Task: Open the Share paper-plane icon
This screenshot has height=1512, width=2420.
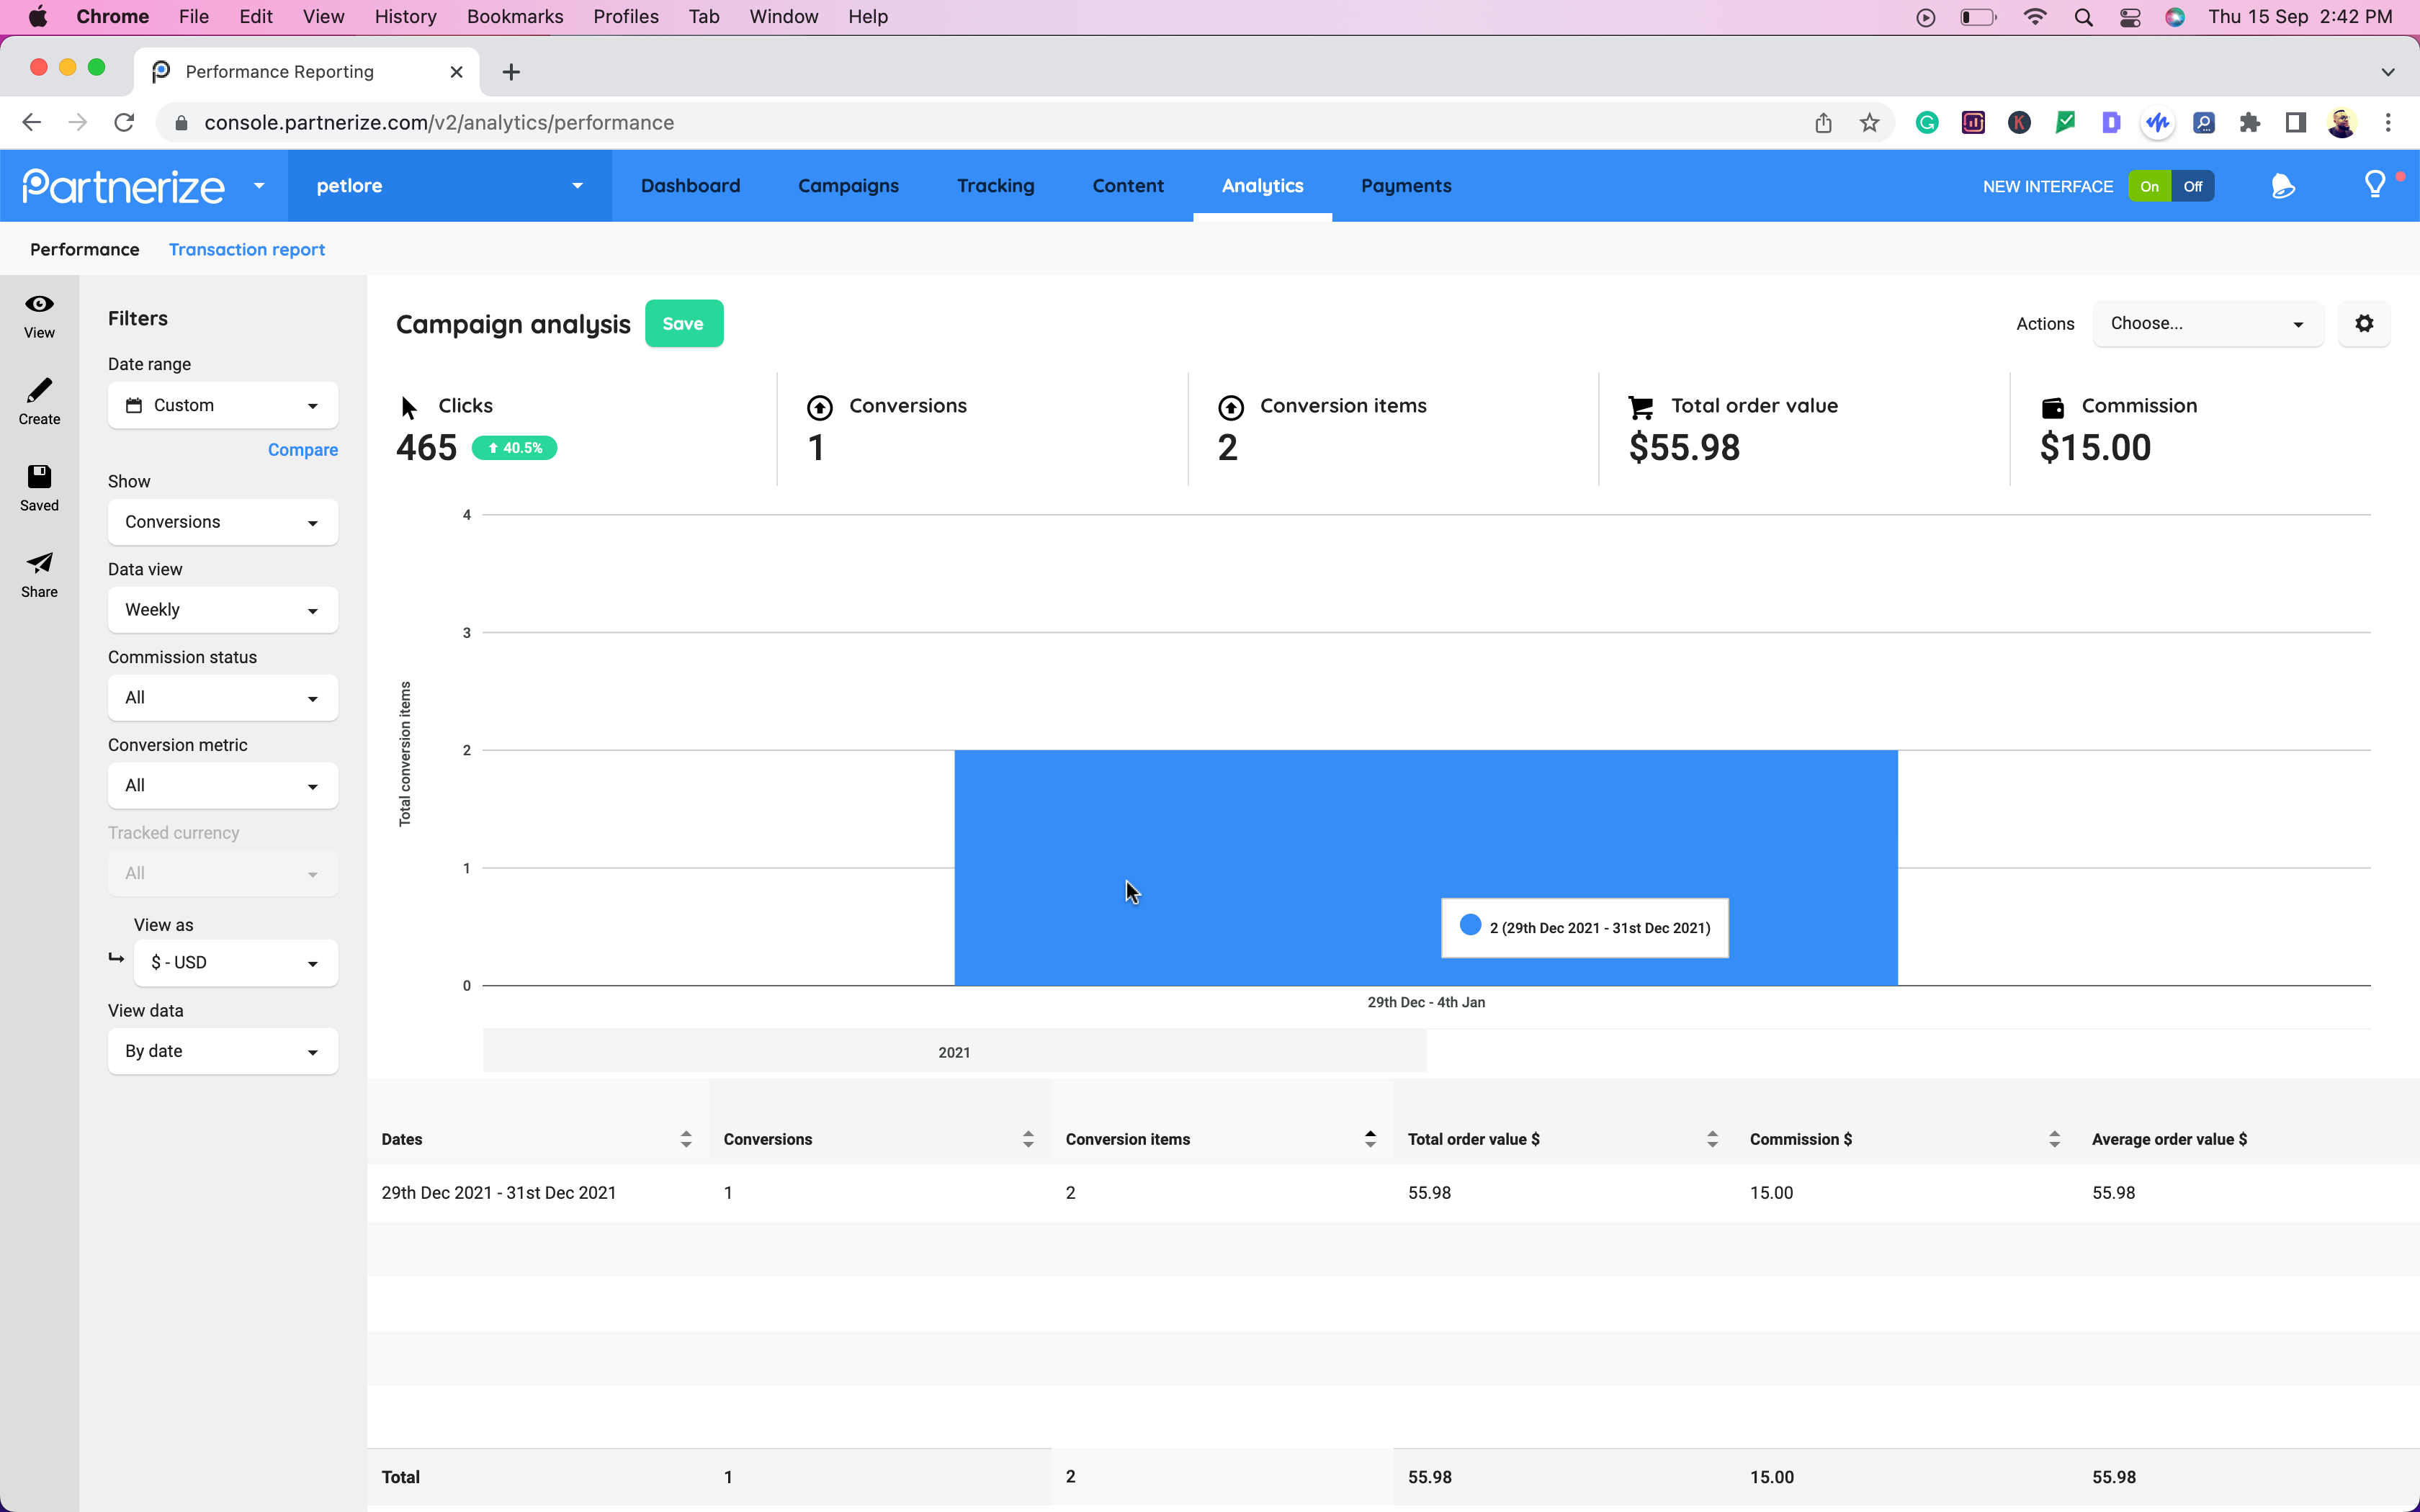Action: click(x=39, y=576)
